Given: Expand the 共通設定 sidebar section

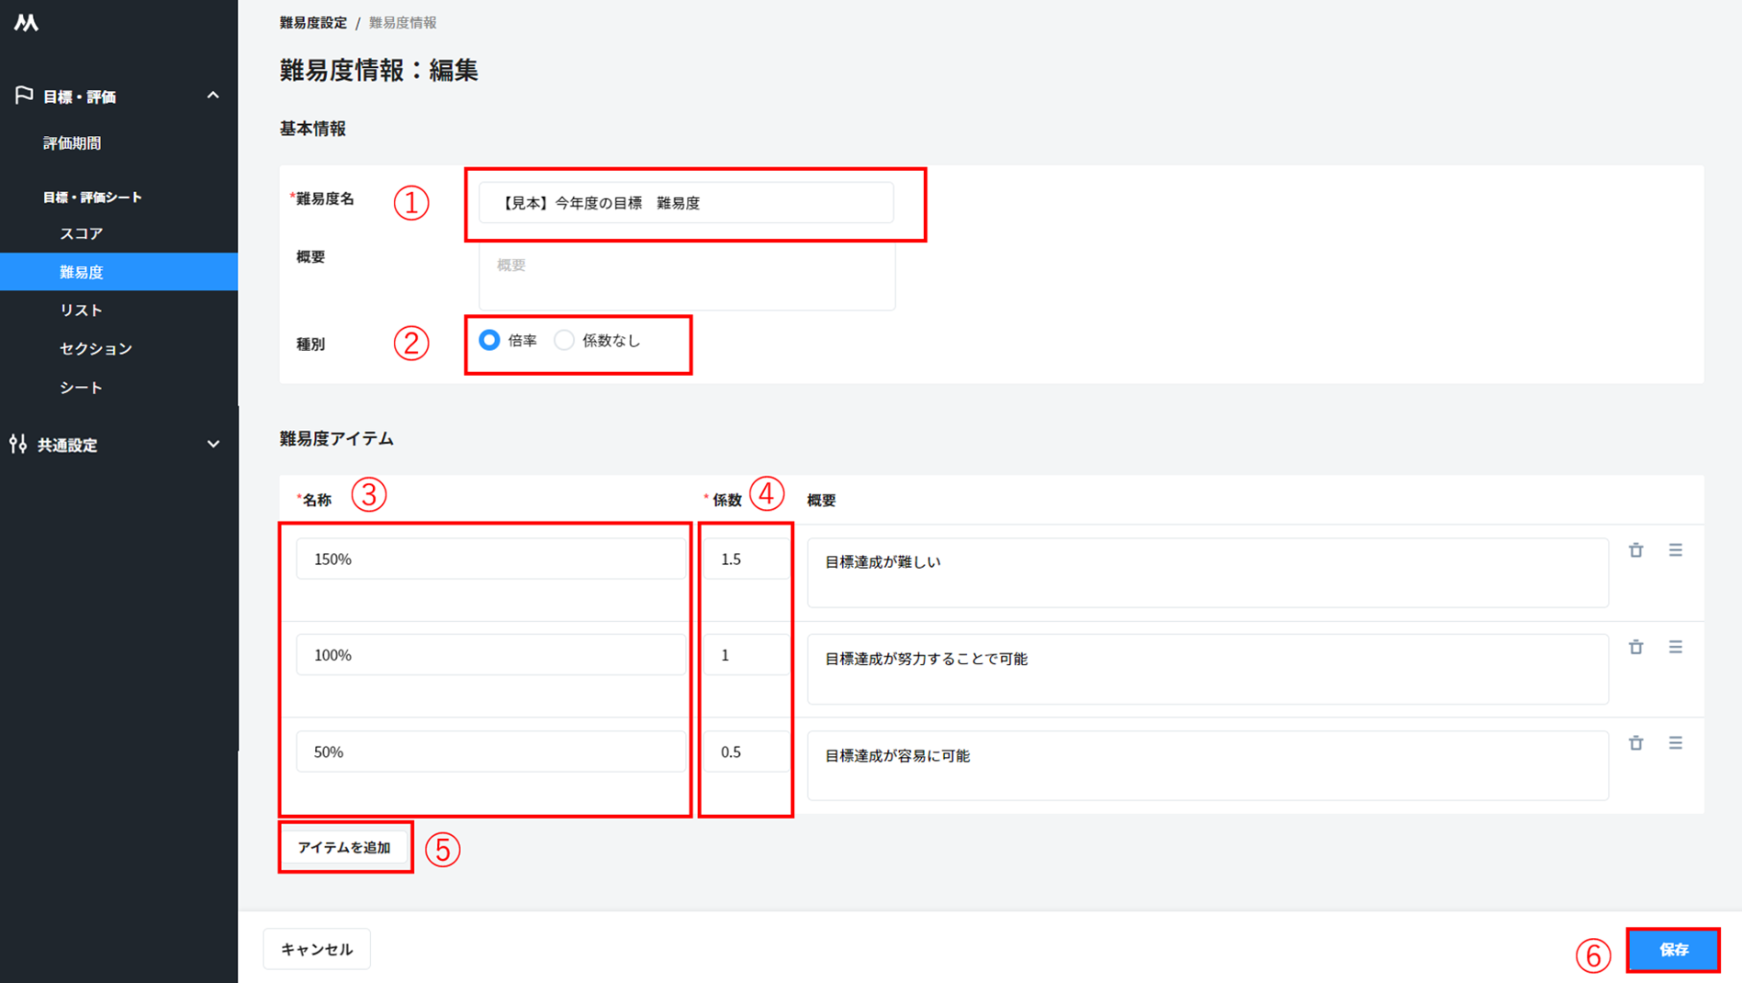Looking at the screenshot, I should click(x=213, y=445).
